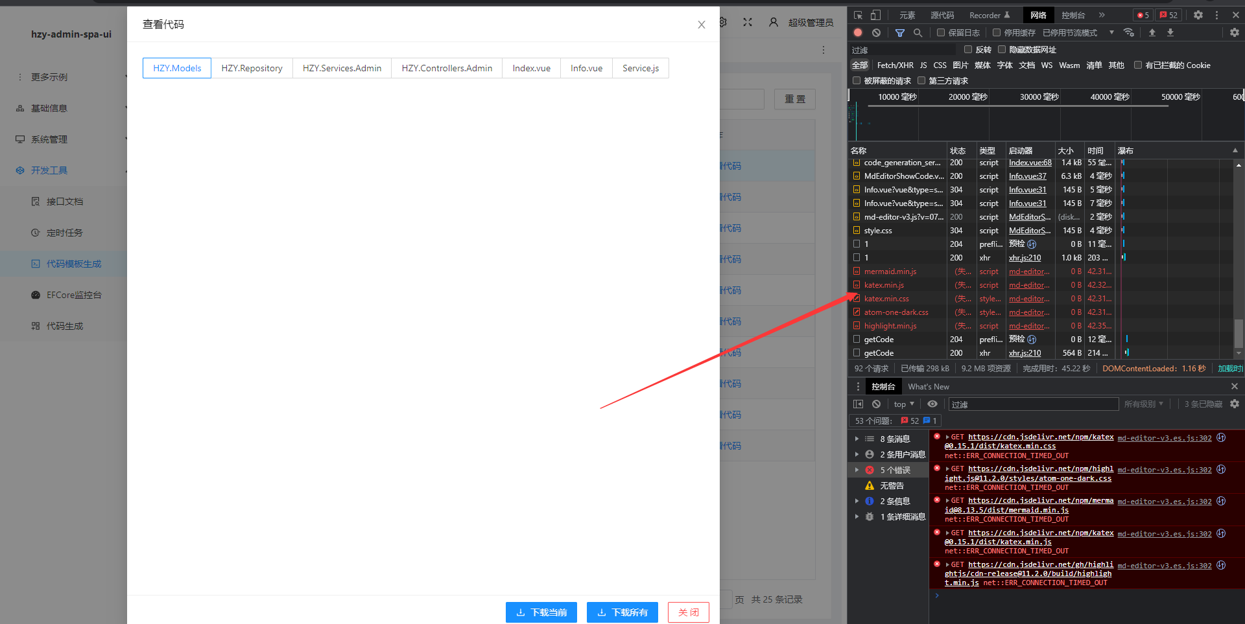Image resolution: width=1245 pixels, height=624 pixels.
Task: Open the top frame context dropdown
Action: coord(903,404)
